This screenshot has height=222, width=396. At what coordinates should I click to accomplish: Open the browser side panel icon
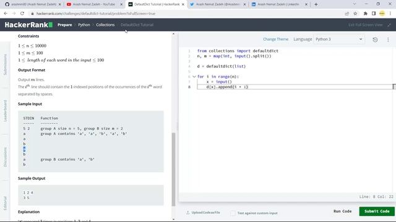(x=374, y=14)
